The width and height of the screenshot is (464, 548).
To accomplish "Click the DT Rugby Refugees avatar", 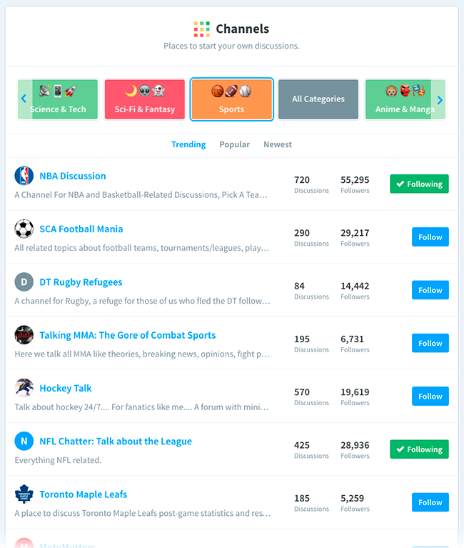I will [24, 282].
